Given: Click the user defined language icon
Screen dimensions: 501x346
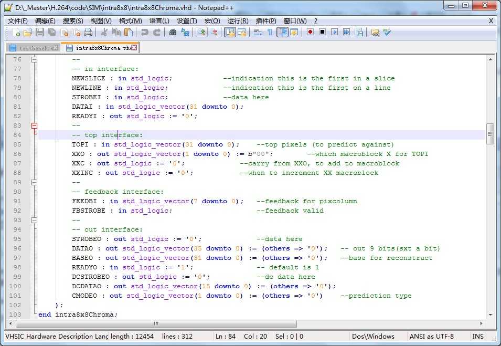Looking at the screenshot, I should point(294,32).
